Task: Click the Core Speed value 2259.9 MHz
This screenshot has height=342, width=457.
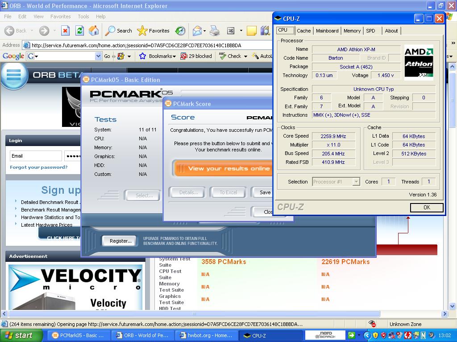Action: point(333,136)
